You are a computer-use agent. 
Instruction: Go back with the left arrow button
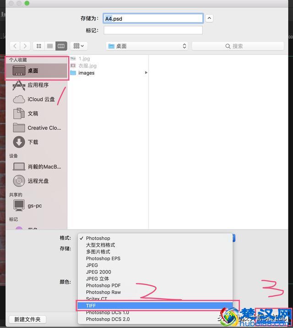tap(15, 46)
